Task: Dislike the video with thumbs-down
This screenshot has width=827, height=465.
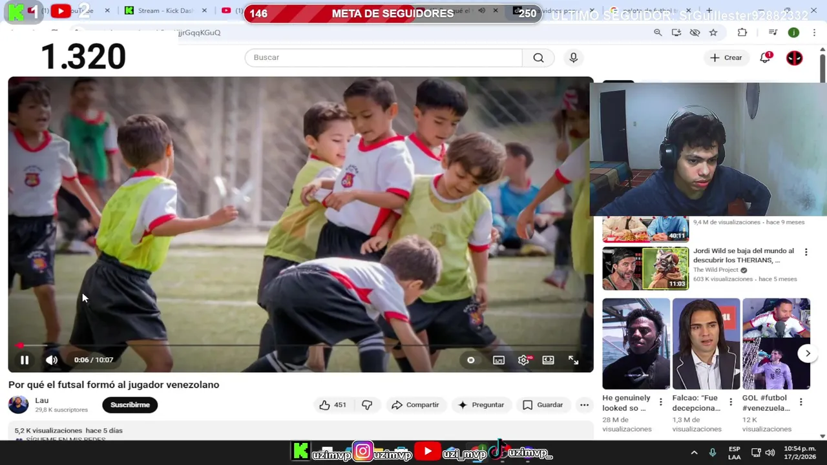Action: click(x=367, y=405)
